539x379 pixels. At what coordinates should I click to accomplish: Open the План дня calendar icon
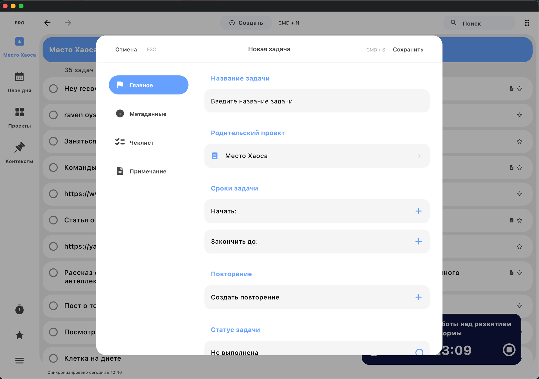pyautogui.click(x=19, y=77)
